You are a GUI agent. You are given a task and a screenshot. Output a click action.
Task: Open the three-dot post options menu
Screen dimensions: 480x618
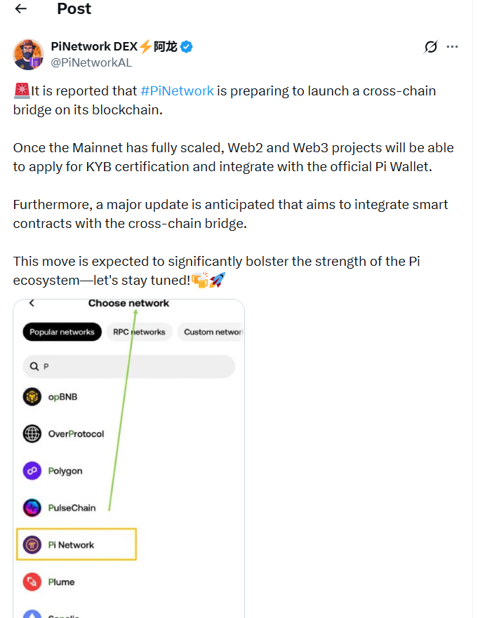point(453,47)
